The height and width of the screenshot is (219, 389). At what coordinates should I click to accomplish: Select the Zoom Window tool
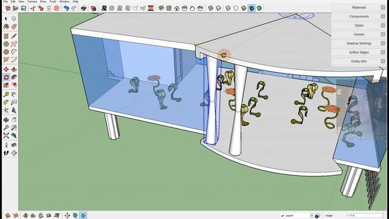point(14,128)
